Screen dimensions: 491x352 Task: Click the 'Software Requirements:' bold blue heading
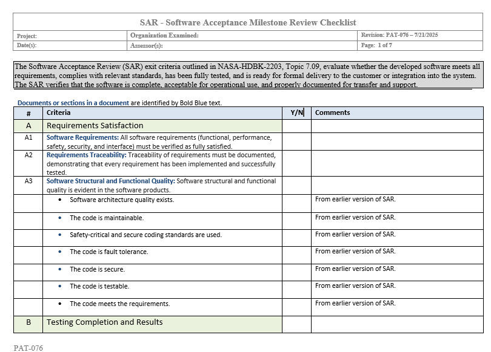tap(82, 137)
